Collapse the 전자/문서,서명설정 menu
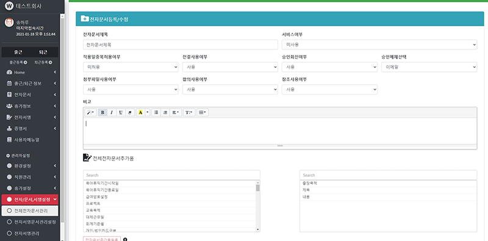 (x=30, y=200)
